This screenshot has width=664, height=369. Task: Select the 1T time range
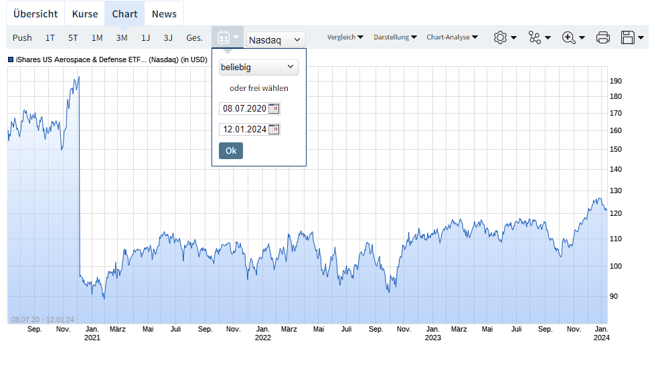[50, 38]
